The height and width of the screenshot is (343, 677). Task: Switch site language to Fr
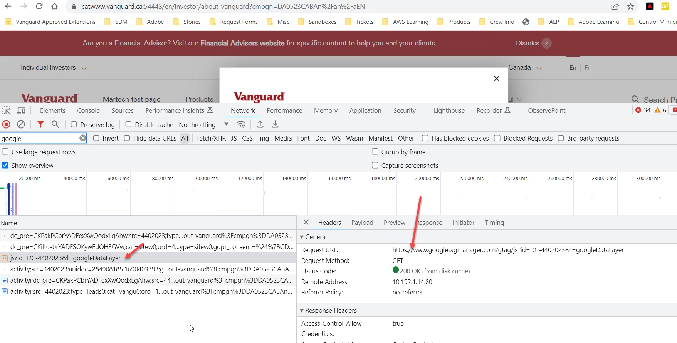(x=587, y=67)
